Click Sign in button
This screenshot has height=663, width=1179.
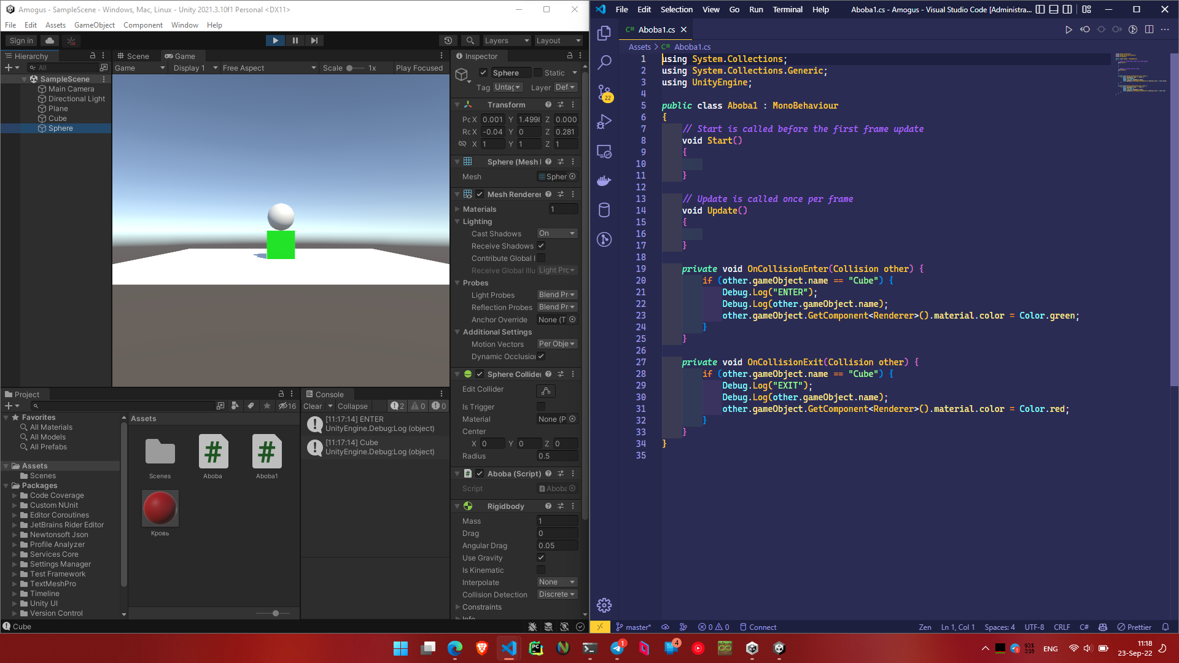click(x=21, y=41)
